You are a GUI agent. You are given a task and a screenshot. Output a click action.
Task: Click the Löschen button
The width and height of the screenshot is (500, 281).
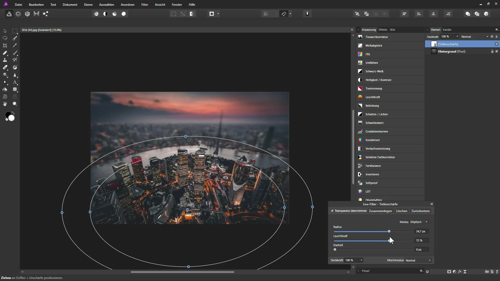click(402, 211)
